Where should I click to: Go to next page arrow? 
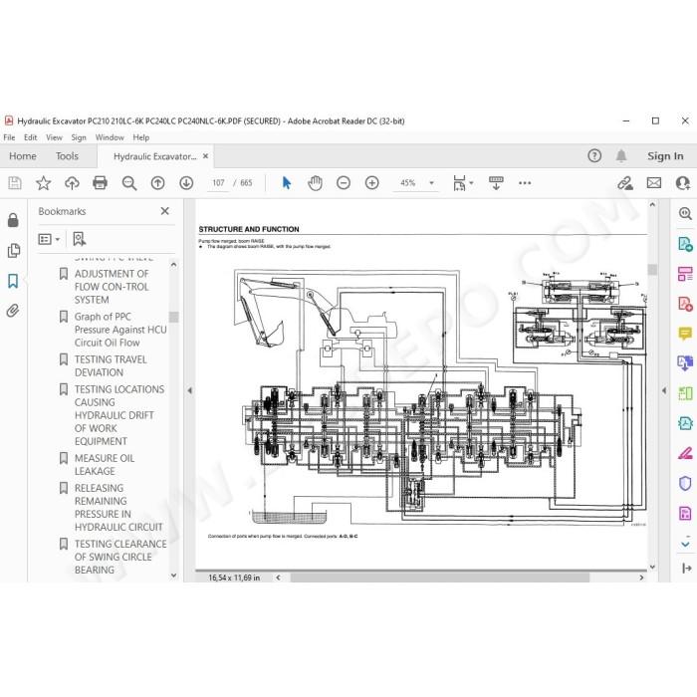(186, 182)
